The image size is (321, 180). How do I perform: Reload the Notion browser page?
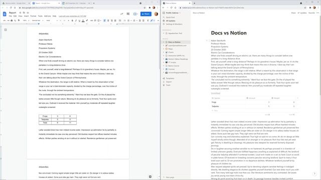pos(172,8)
